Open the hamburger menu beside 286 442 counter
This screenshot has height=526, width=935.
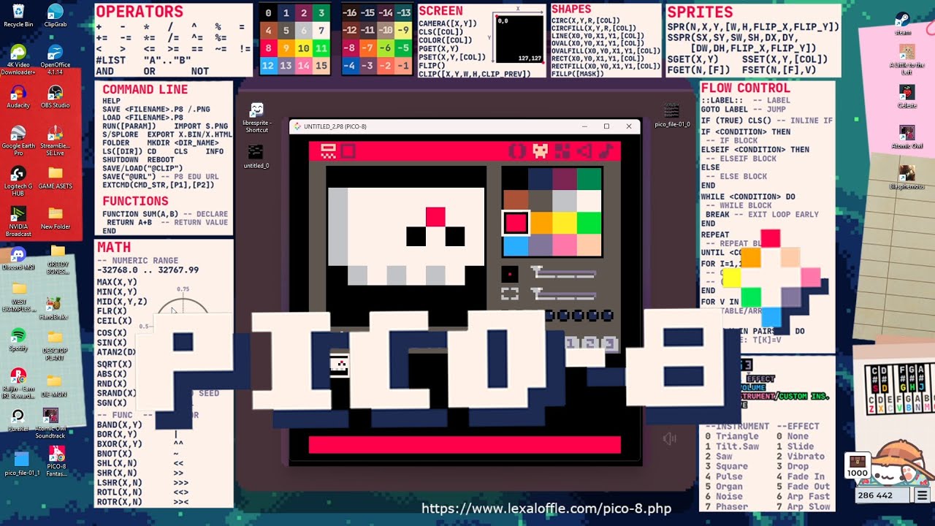(922, 495)
